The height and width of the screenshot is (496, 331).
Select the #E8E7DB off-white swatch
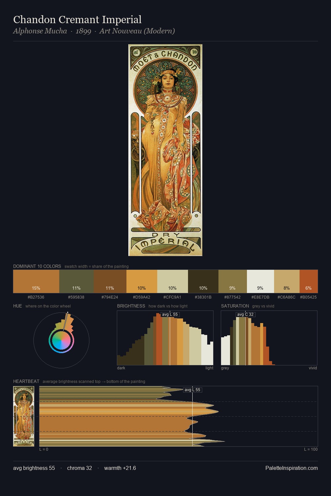click(x=260, y=281)
